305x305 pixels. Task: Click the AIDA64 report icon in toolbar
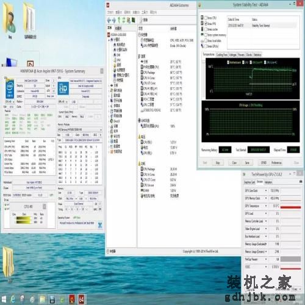(x=141, y=20)
